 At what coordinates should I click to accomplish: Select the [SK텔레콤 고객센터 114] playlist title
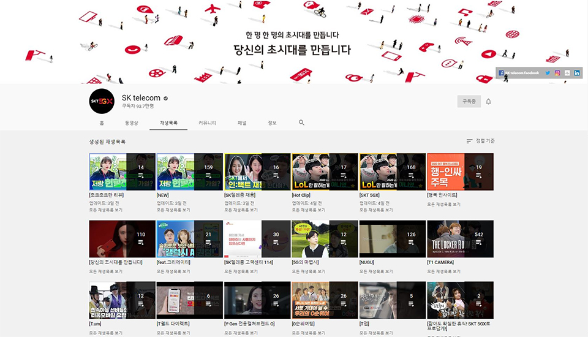coord(249,262)
